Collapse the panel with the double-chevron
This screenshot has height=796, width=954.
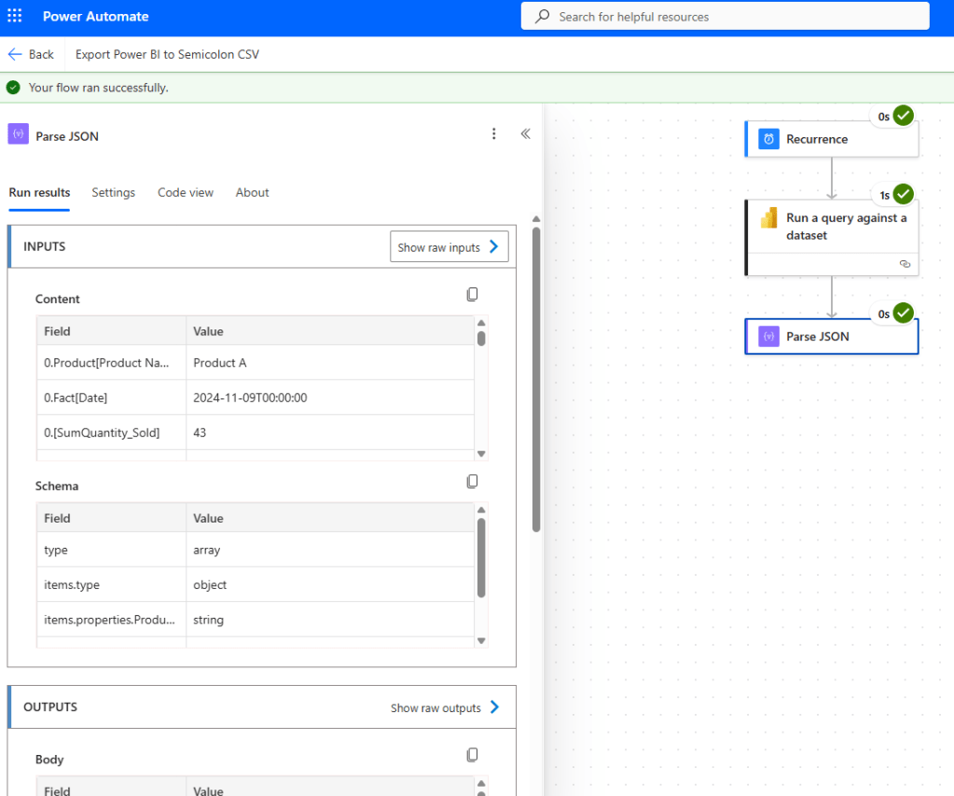pyautogui.click(x=525, y=133)
